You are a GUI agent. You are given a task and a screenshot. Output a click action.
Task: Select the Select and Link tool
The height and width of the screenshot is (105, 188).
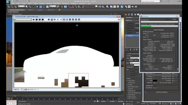pyautogui.click(x=9, y=7)
